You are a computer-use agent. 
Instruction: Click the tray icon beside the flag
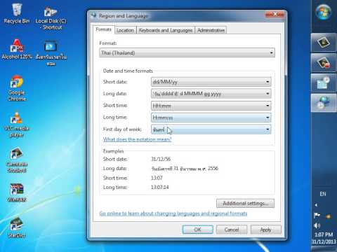pos(328,216)
